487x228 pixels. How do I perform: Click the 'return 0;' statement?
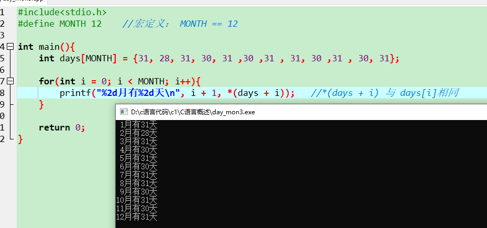[62, 127]
